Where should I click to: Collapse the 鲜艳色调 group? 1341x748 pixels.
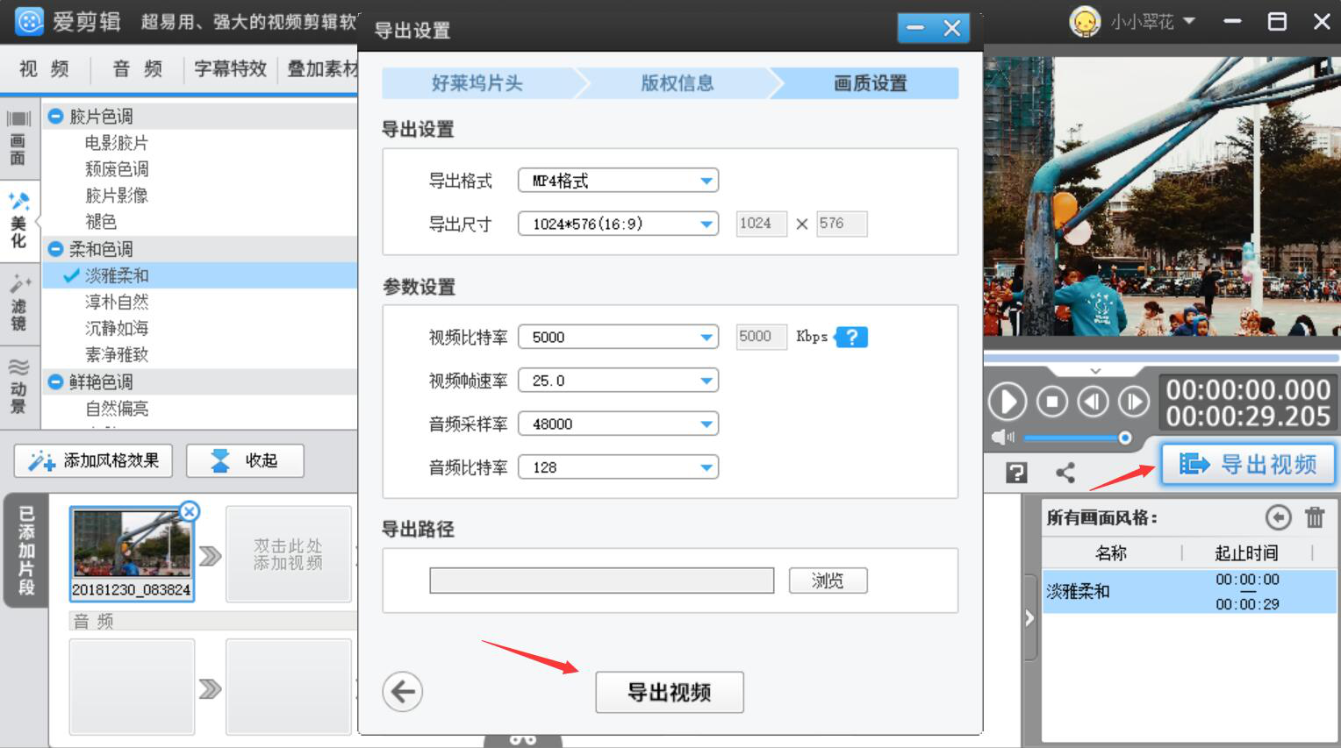[56, 381]
